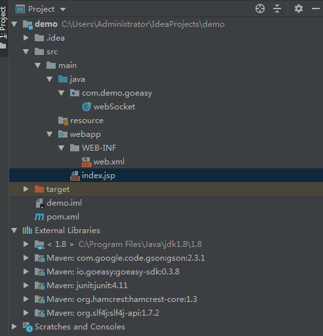Expand the hamcrest-core Maven library arrow
The width and height of the screenshot is (323, 336).
[26, 299]
